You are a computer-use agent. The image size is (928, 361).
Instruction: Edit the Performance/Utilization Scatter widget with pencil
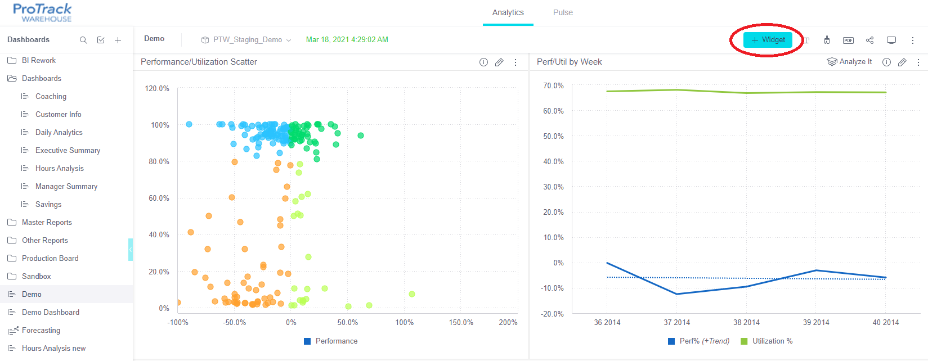(x=499, y=62)
